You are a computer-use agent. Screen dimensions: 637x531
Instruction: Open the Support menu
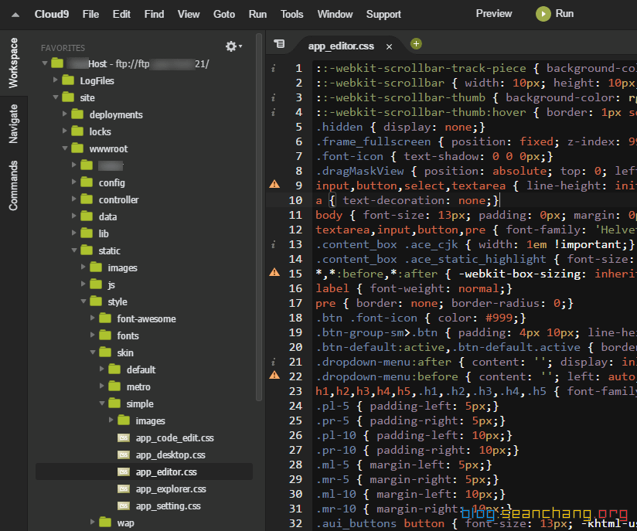(x=383, y=14)
